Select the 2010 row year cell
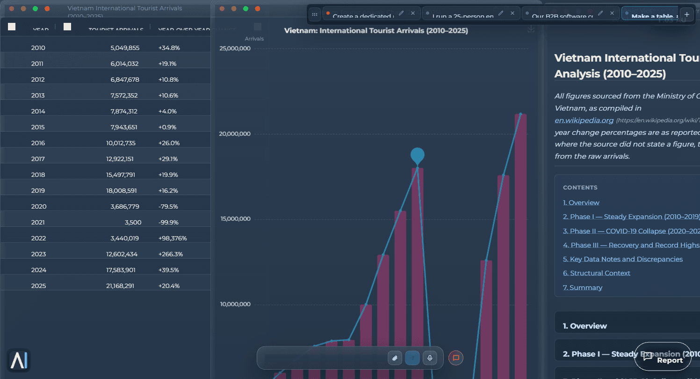Viewport: 700px width, 379px height. pos(38,48)
